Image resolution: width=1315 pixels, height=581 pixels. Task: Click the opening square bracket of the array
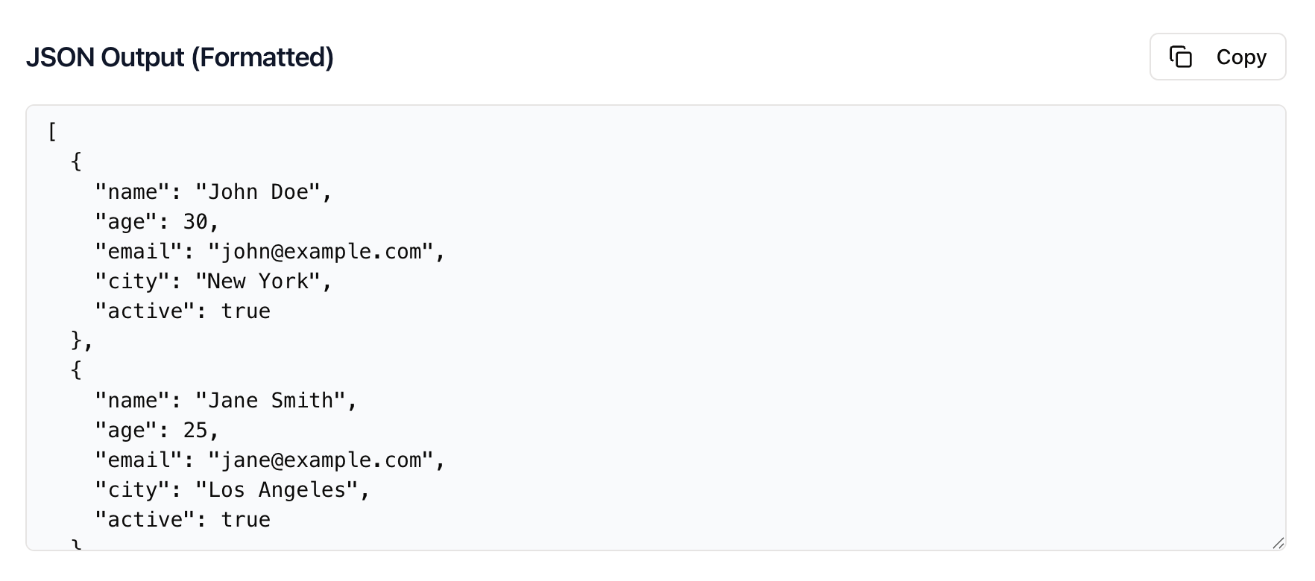point(51,132)
